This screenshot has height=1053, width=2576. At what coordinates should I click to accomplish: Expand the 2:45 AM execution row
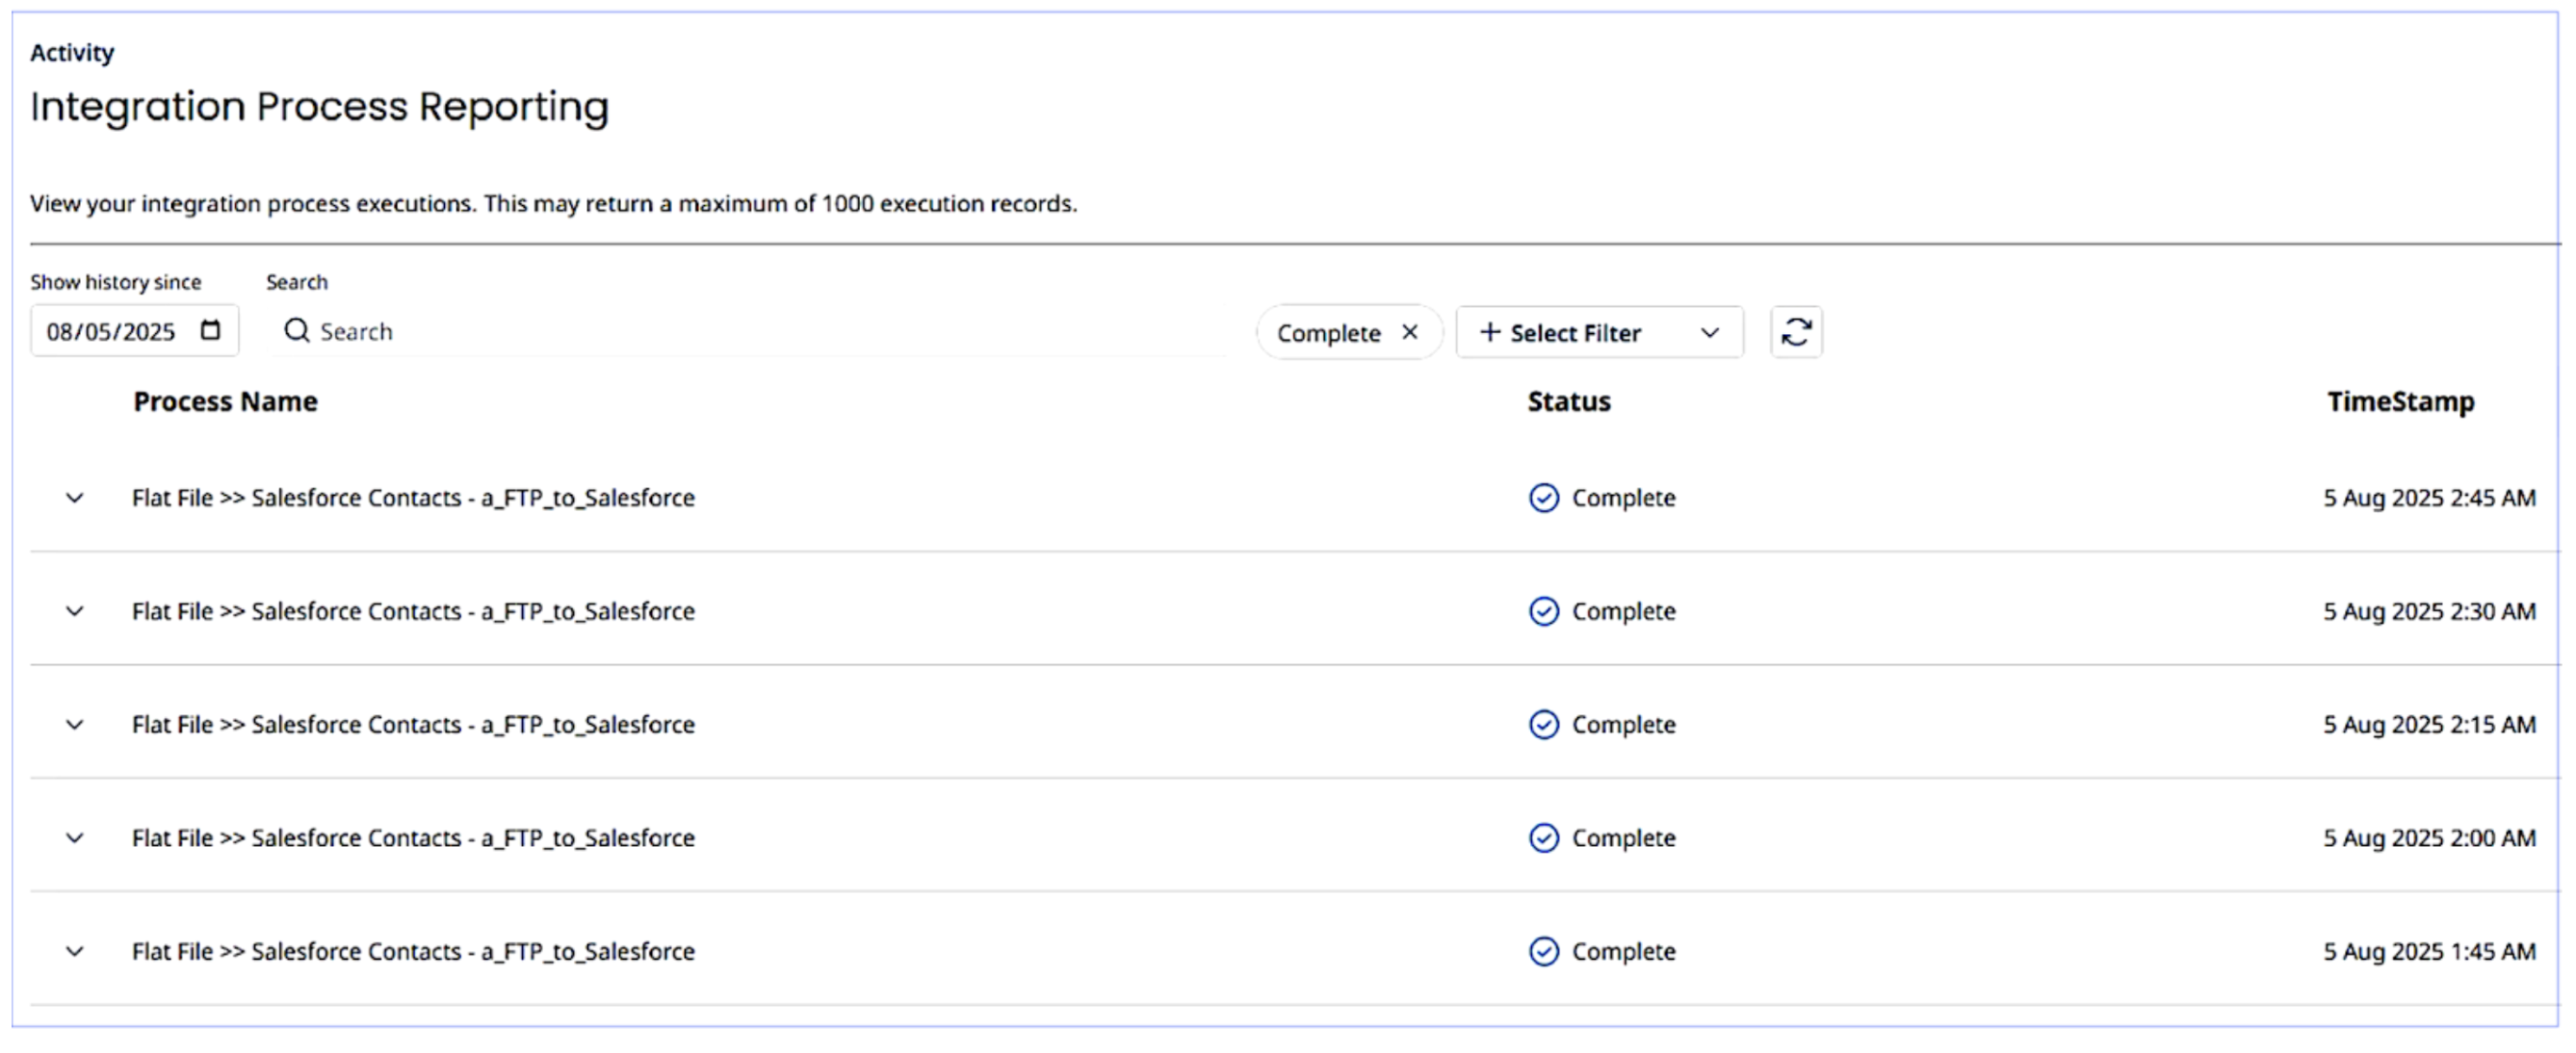[75, 498]
